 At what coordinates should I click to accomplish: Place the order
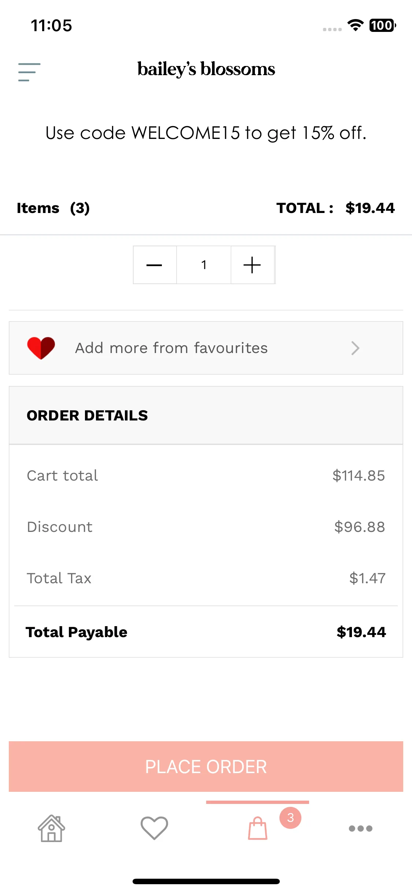click(206, 767)
